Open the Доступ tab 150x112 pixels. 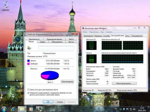pos(71,42)
